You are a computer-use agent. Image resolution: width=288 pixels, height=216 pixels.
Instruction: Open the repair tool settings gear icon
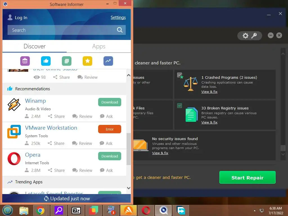pos(245,36)
